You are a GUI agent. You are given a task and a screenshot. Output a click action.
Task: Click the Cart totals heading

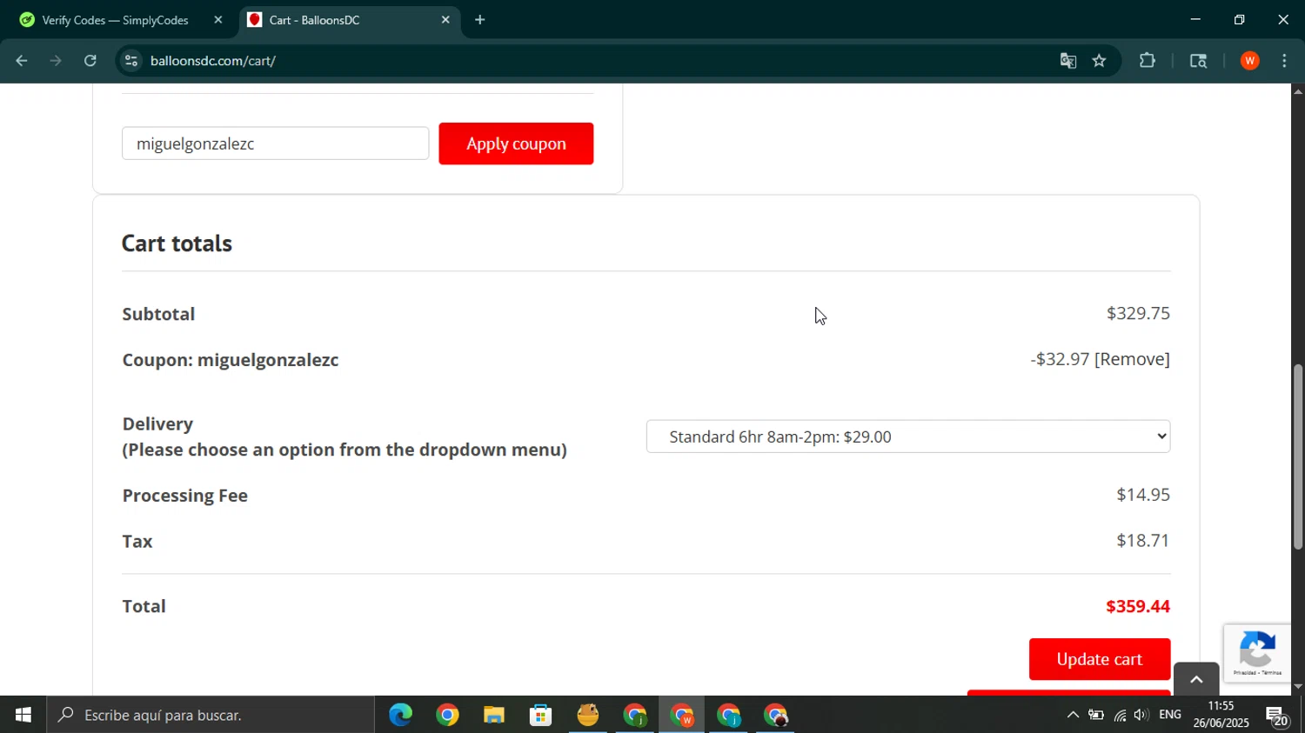pyautogui.click(x=177, y=243)
